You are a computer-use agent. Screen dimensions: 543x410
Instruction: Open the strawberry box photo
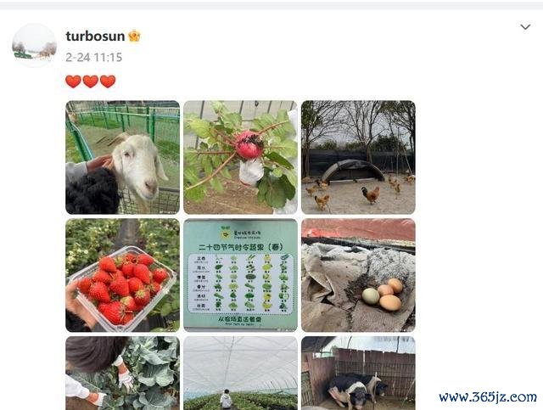(122, 275)
